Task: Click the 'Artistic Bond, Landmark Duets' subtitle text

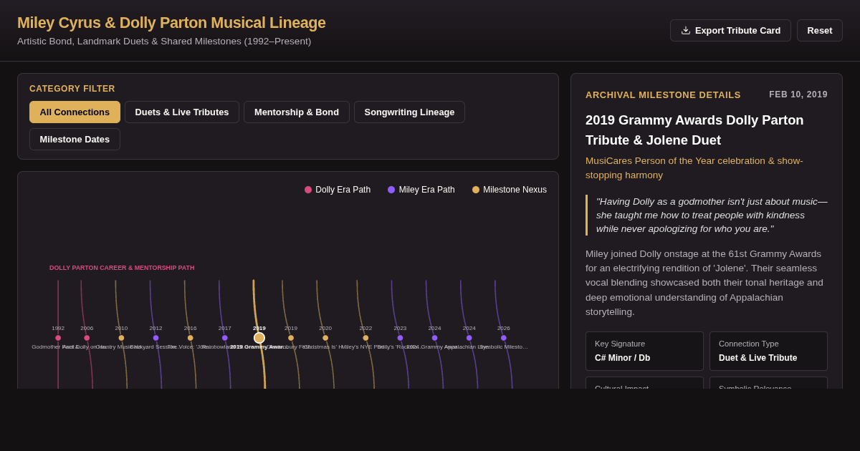Action: pos(164,42)
